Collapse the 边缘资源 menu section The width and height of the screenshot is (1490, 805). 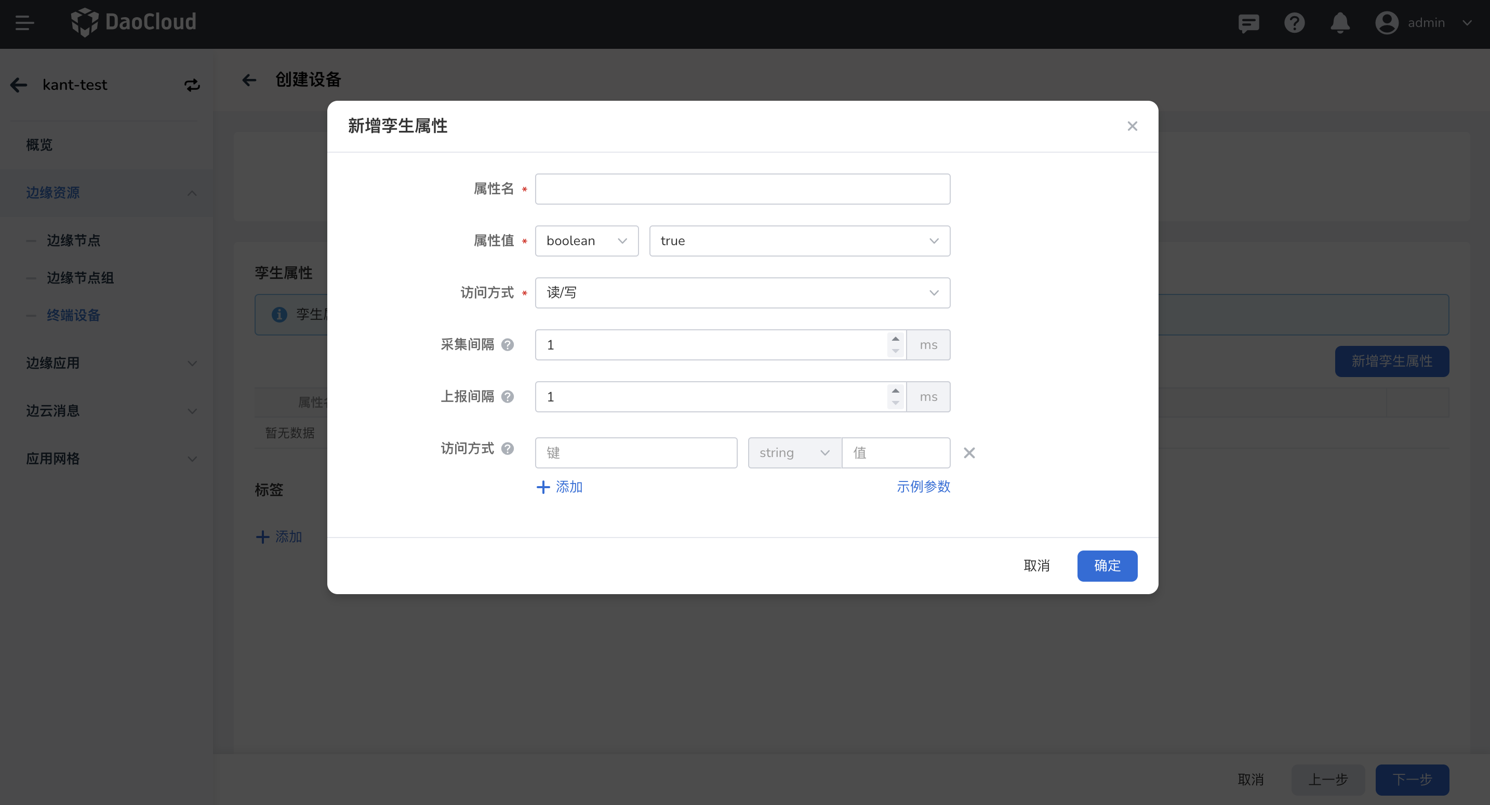coord(107,193)
